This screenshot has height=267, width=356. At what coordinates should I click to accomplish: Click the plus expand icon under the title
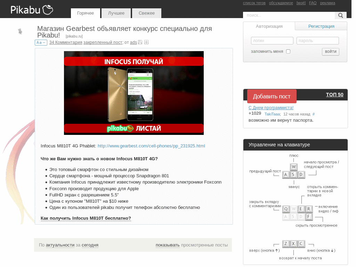pos(146,42)
